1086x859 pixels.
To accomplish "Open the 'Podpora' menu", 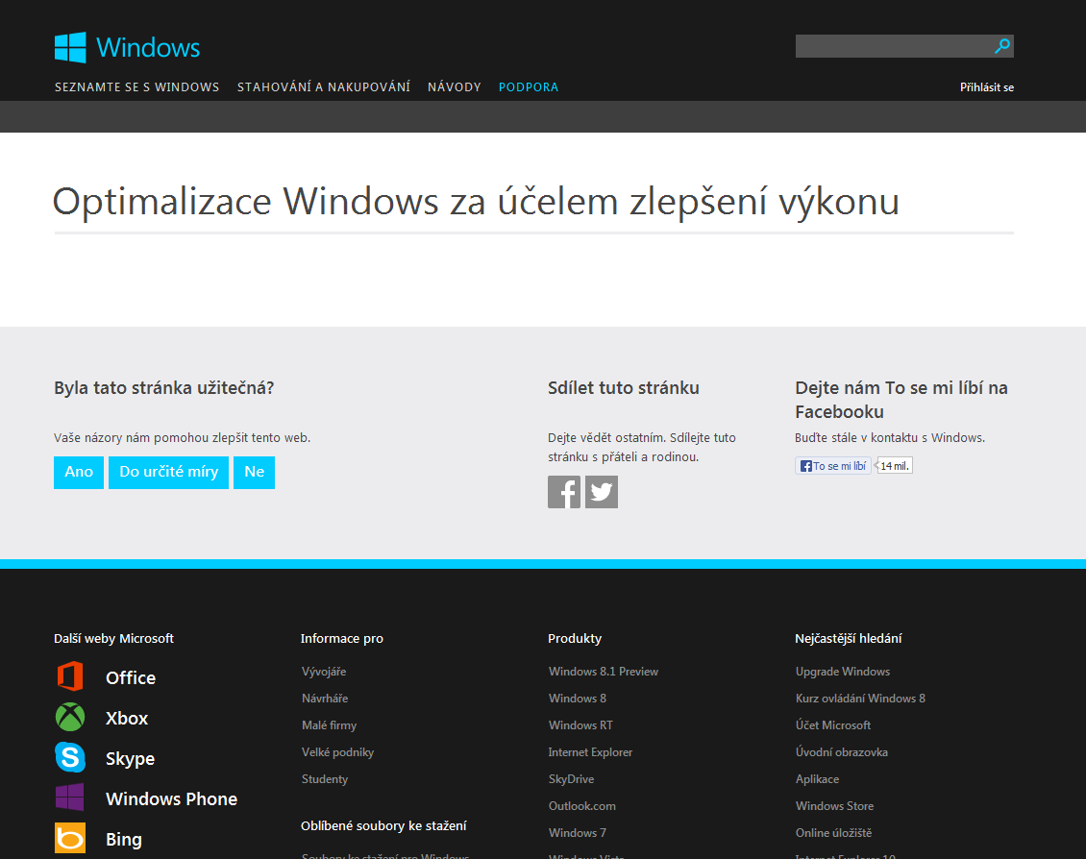I will point(529,87).
